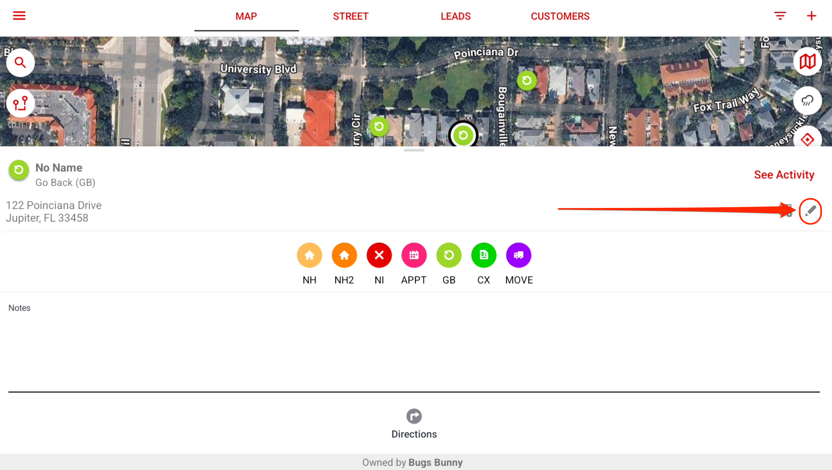832x470 pixels.
Task: Open the hamburger menu
Action: 19,16
